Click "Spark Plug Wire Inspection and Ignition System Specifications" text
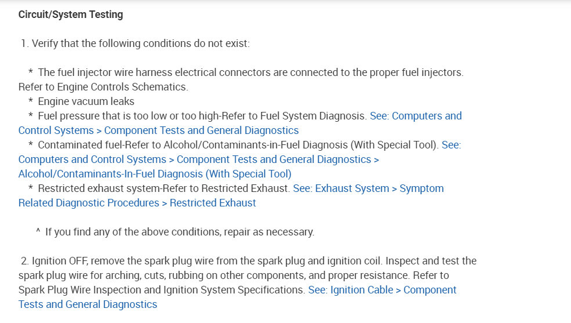Image resolution: width=571 pixels, height=323 pixels. click(x=161, y=290)
